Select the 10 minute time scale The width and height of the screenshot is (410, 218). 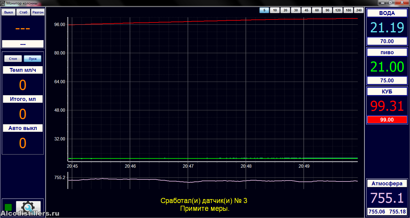(275, 10)
